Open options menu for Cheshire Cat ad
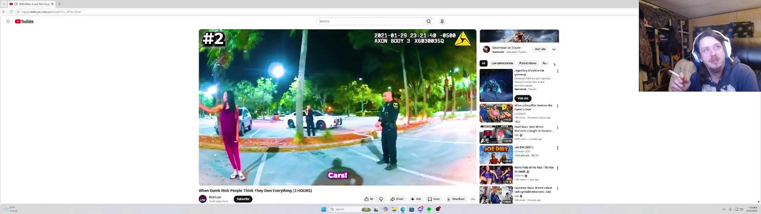 click(558, 71)
